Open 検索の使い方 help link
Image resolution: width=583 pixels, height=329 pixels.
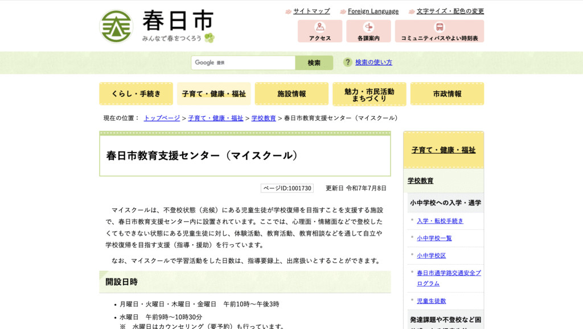(373, 63)
